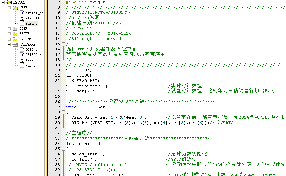The image size is (286, 176).
Task: Click the '//Copyright(C) 2016-2026' comment
Action: click(x=99, y=33)
